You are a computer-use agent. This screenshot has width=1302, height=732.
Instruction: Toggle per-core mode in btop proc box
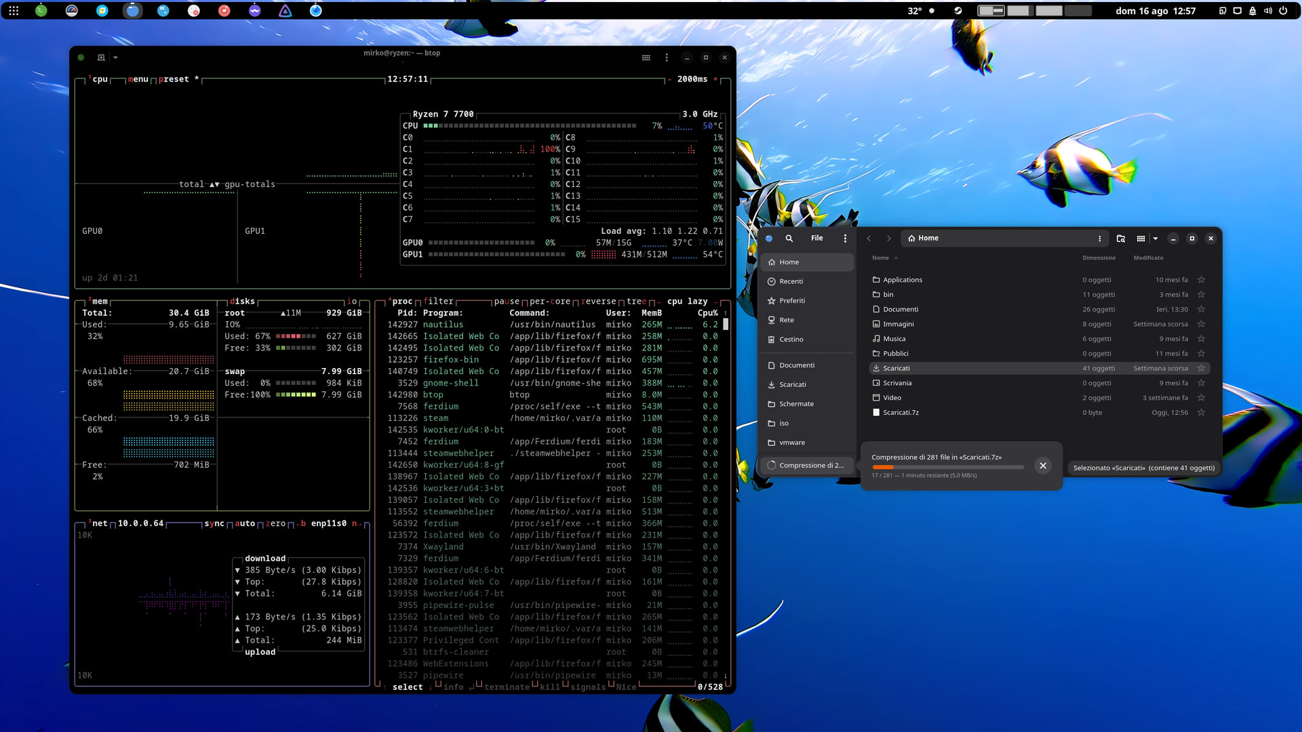550,302
